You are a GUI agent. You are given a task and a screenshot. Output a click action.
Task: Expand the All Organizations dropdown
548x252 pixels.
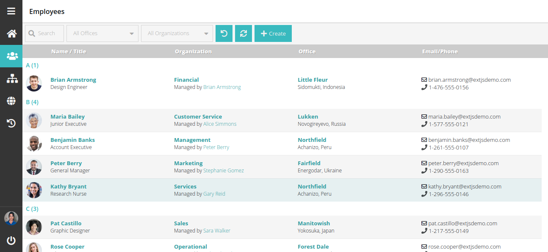point(177,33)
